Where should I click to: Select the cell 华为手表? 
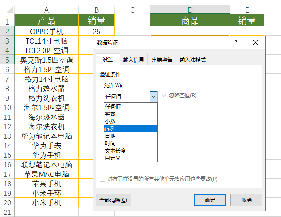click(46, 146)
